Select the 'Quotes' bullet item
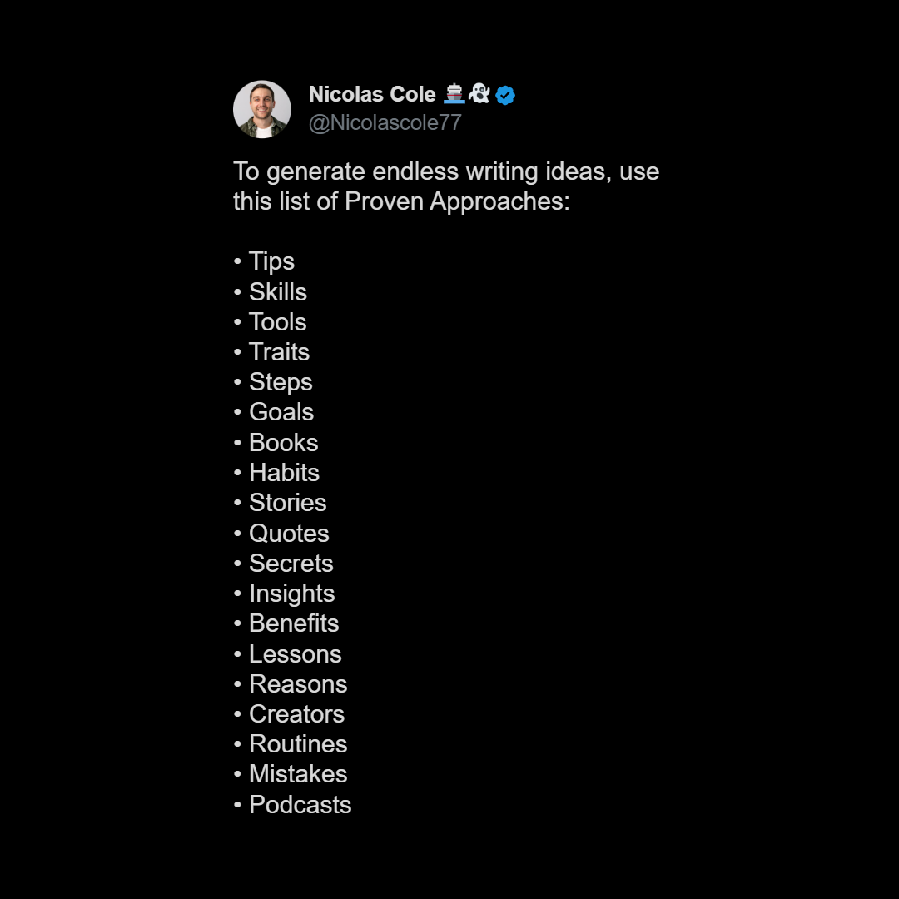899x899 pixels. click(281, 534)
